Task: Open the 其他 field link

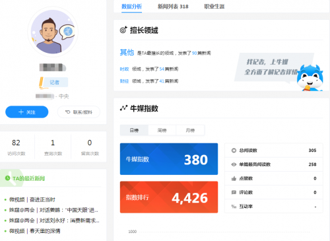Action: tap(127, 52)
